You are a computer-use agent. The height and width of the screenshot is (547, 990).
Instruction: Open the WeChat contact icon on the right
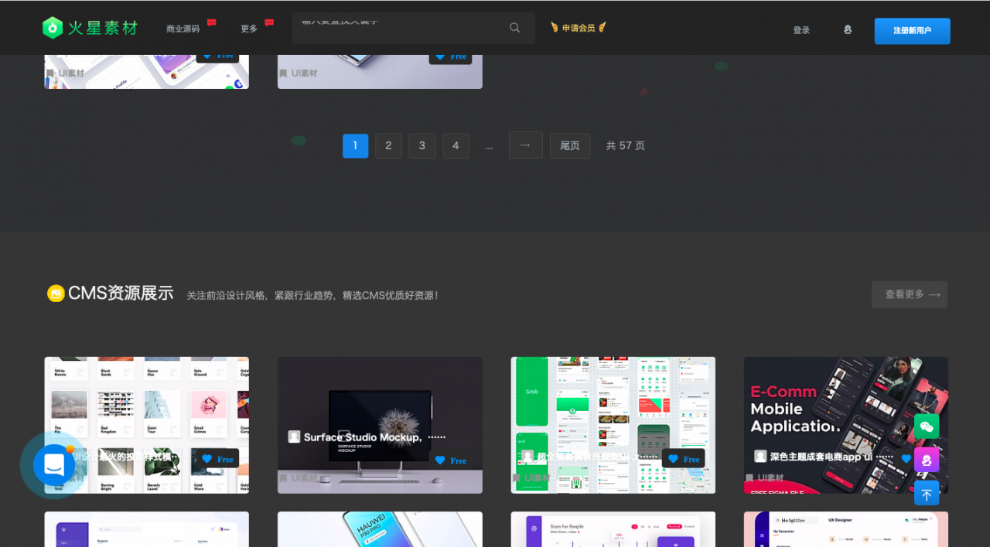click(926, 426)
